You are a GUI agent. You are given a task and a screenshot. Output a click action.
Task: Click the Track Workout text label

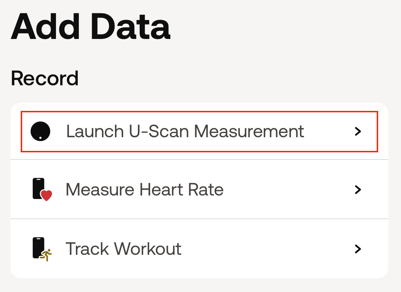click(x=124, y=249)
